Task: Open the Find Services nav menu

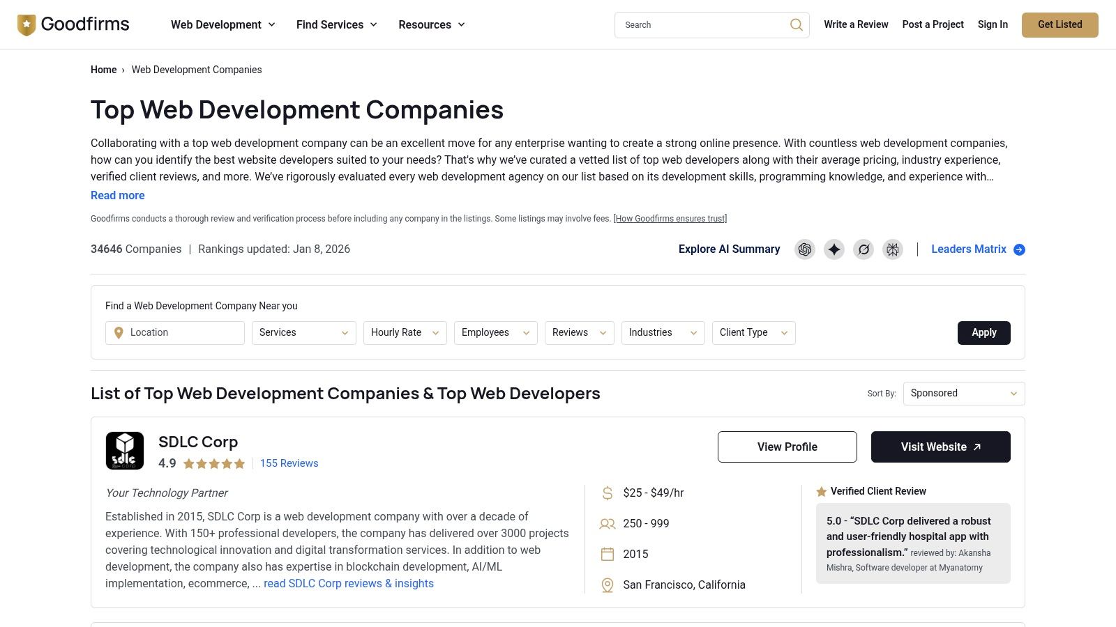Action: [336, 25]
